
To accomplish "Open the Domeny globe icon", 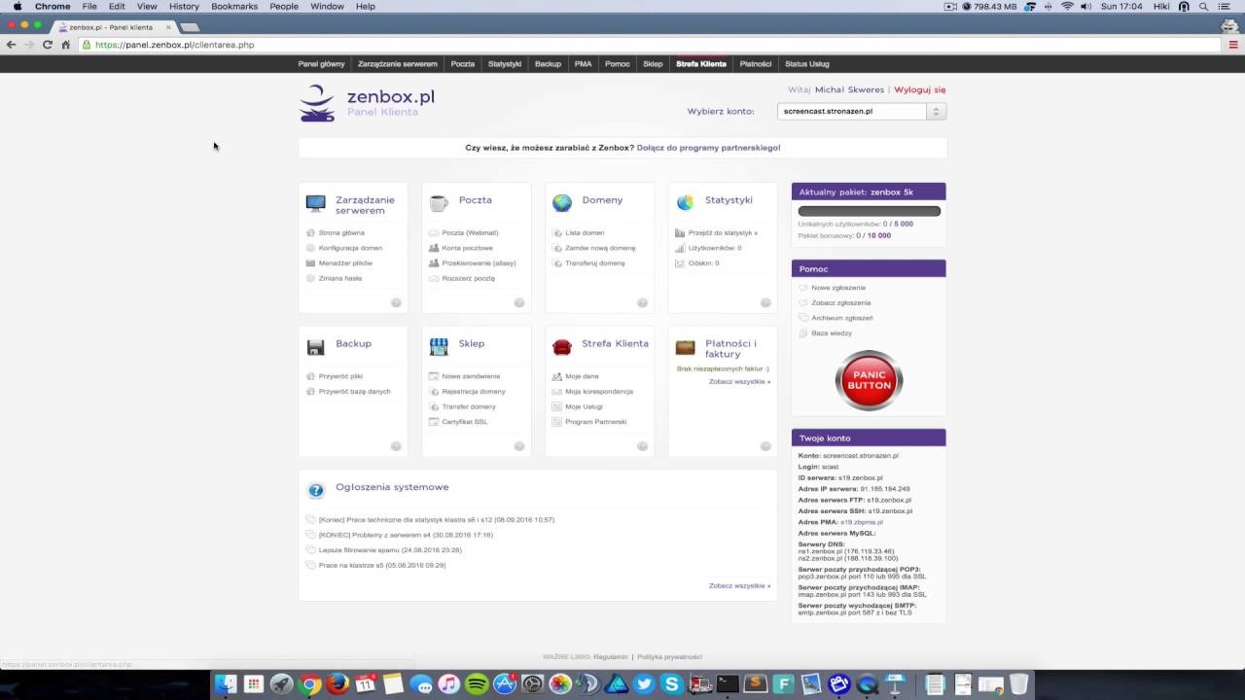I will pyautogui.click(x=562, y=202).
